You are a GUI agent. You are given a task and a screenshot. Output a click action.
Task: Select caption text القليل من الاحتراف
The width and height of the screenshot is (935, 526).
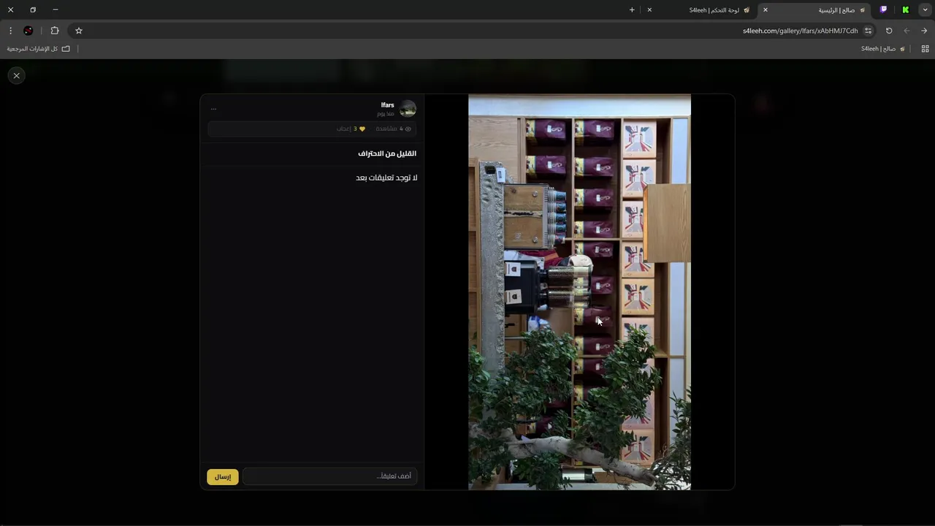click(x=387, y=153)
